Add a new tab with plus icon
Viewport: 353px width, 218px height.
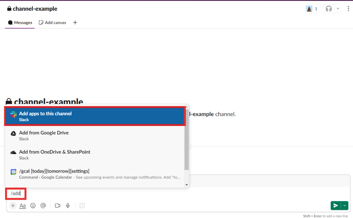pos(75,23)
